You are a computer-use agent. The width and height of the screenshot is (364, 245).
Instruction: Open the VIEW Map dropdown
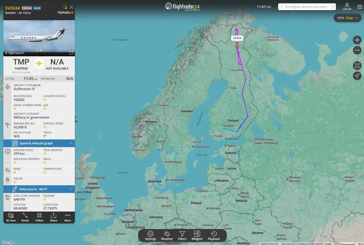click(x=347, y=18)
